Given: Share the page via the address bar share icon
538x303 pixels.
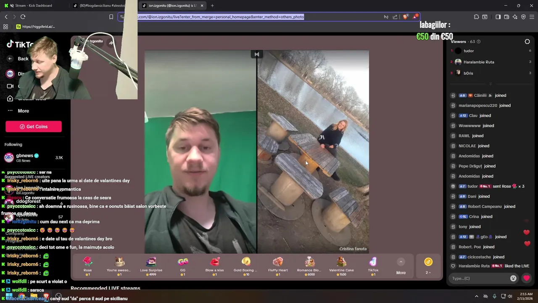Looking at the screenshot, I should point(395,17).
